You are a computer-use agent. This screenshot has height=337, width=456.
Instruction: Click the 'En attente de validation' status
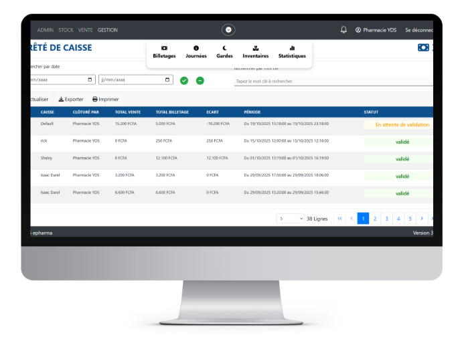pos(402,124)
